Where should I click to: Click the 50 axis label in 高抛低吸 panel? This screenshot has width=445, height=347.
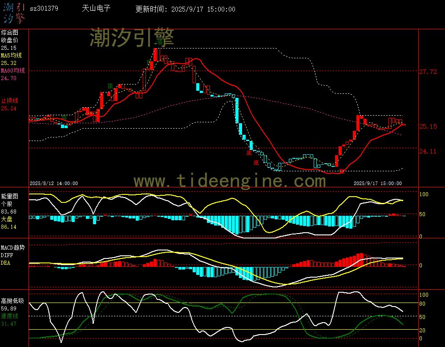(x=423, y=317)
